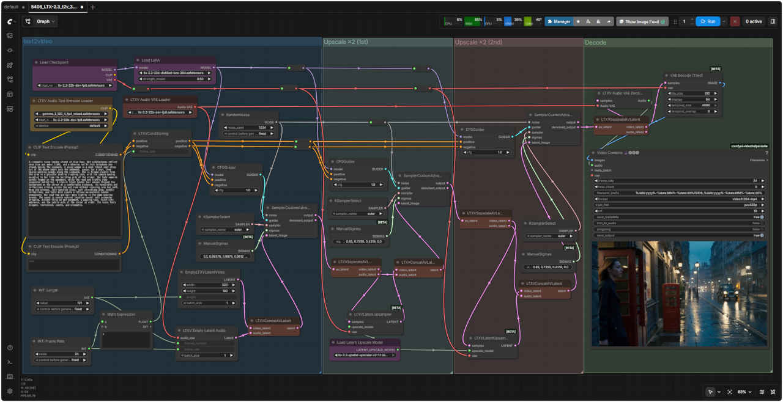Increase the batch count stepper
Screen dimensions: 783x402
pos(692,19)
